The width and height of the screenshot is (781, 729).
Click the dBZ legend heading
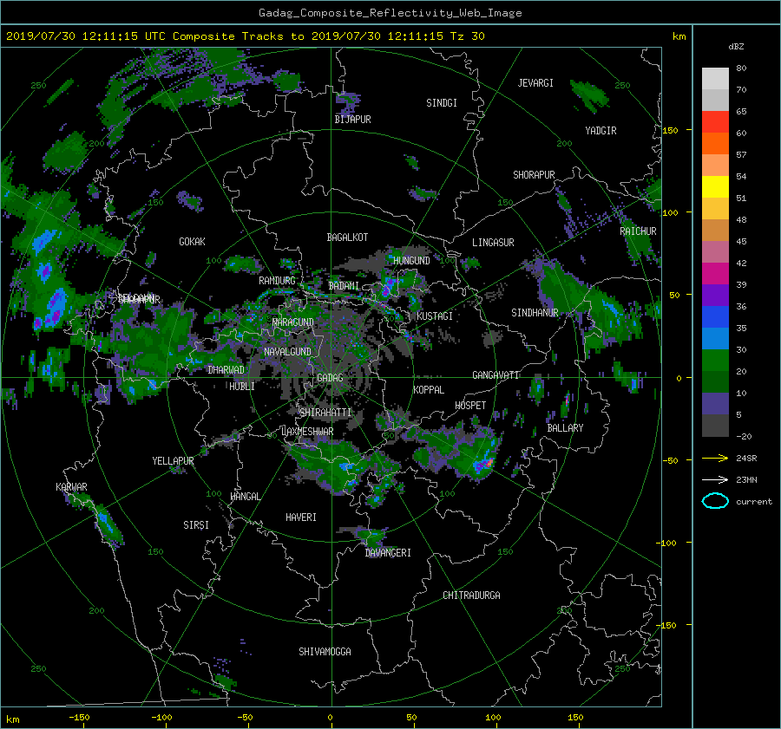[736, 47]
